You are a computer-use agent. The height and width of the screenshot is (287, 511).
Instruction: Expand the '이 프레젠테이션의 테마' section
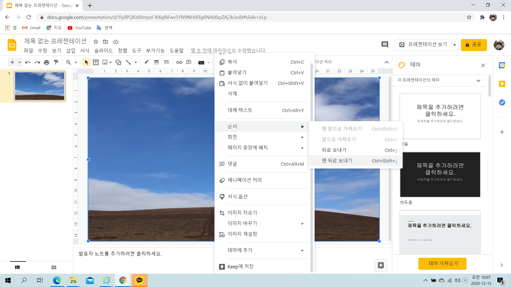pyautogui.click(x=478, y=81)
